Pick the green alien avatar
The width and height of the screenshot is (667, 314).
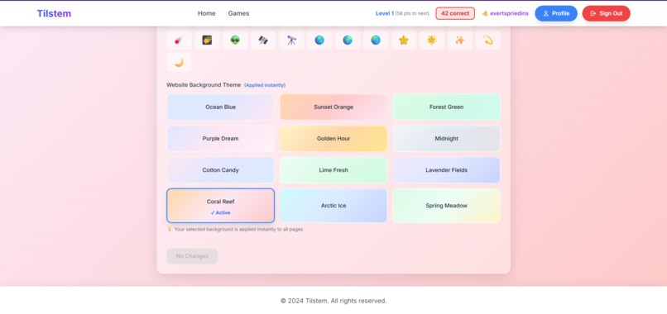coord(235,40)
